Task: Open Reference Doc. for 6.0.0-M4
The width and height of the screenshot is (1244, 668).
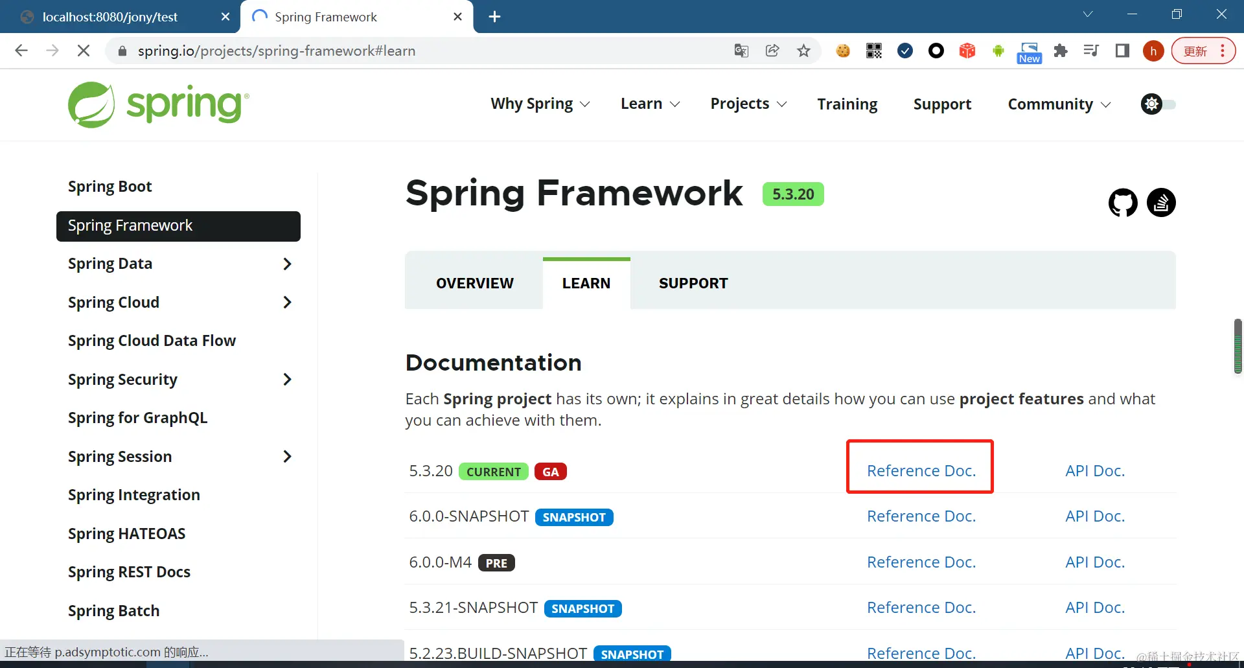Action: 921,562
